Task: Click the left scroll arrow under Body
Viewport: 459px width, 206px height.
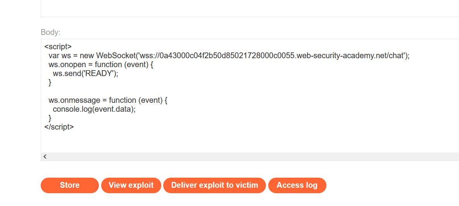Action: point(45,157)
